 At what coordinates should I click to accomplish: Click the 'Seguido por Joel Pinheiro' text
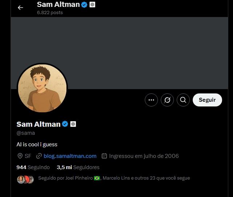[x=65, y=178]
